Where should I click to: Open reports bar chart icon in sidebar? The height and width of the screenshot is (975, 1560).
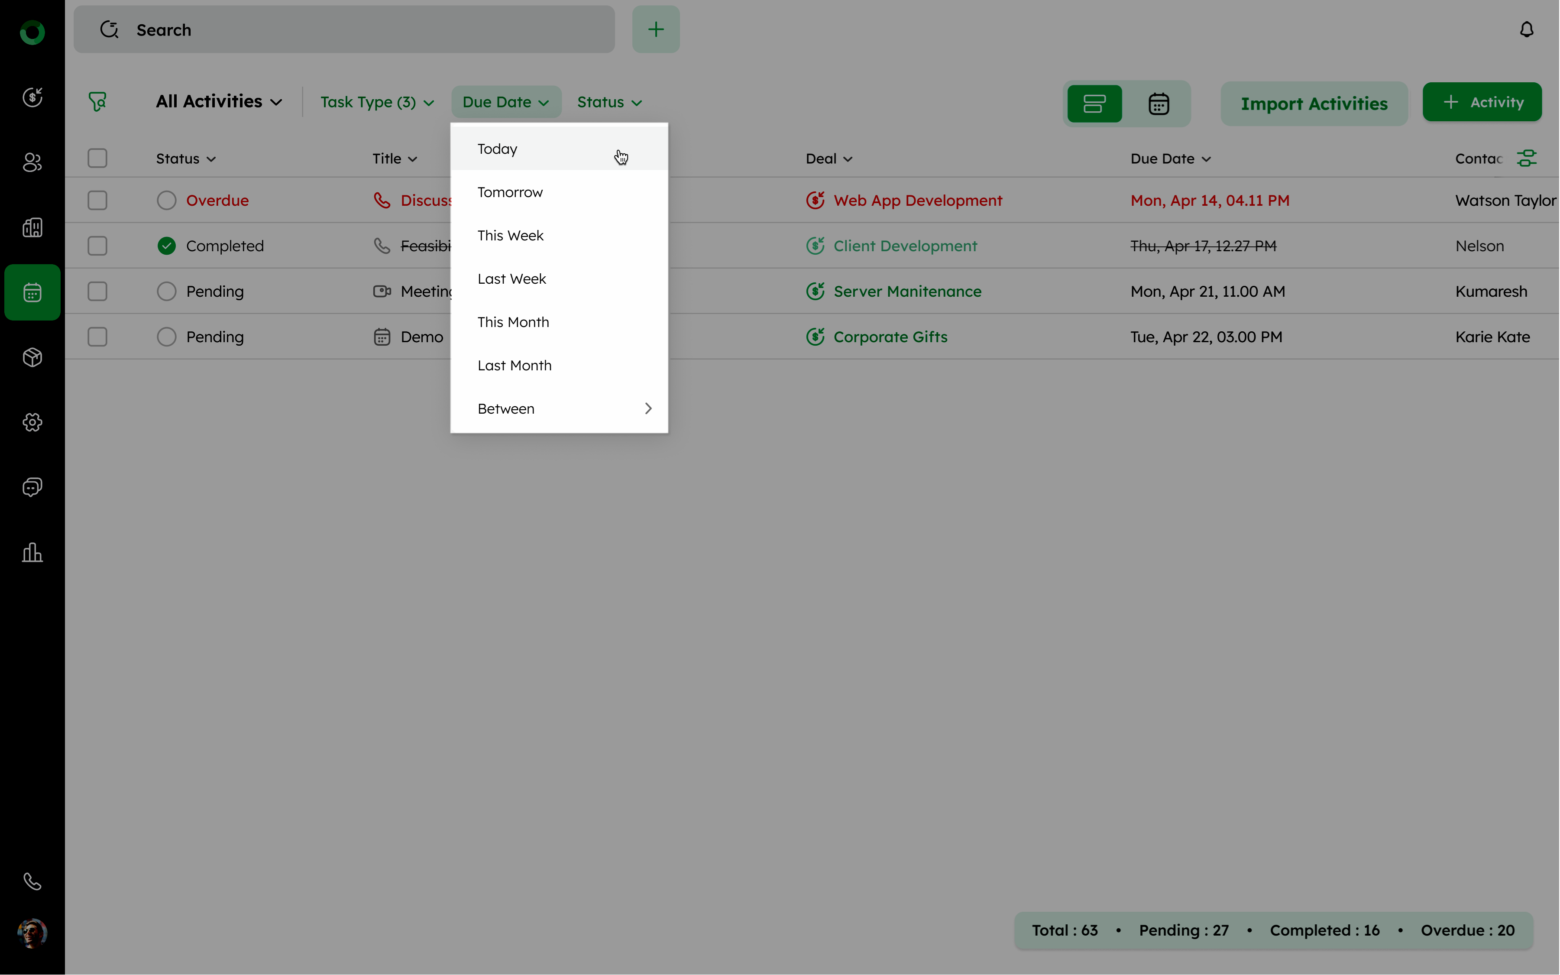tap(32, 553)
